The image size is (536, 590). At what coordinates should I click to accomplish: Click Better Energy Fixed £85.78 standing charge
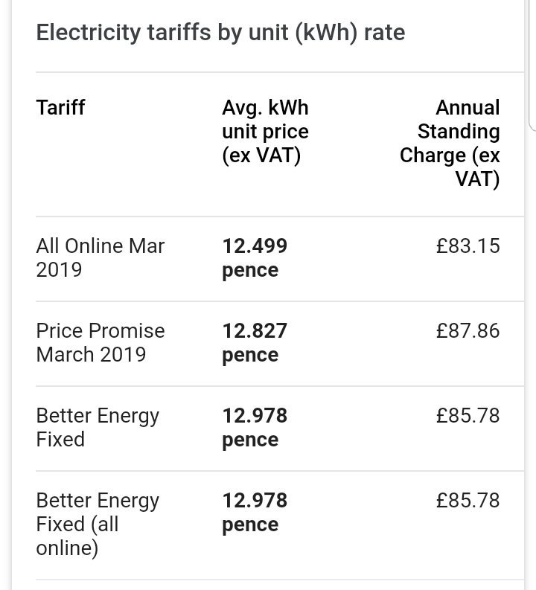tap(468, 416)
